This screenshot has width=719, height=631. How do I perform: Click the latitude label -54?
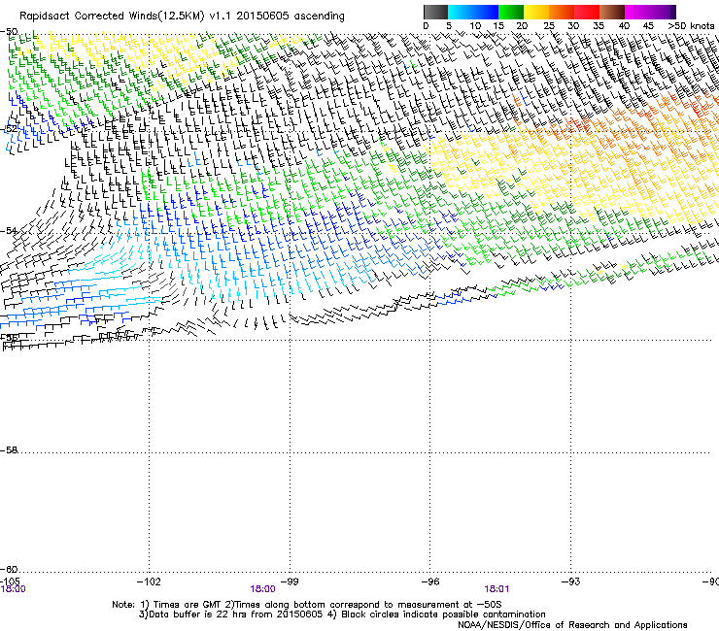click(9, 230)
